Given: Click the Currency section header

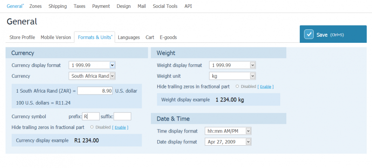Looking at the screenshot, I should [77, 53].
